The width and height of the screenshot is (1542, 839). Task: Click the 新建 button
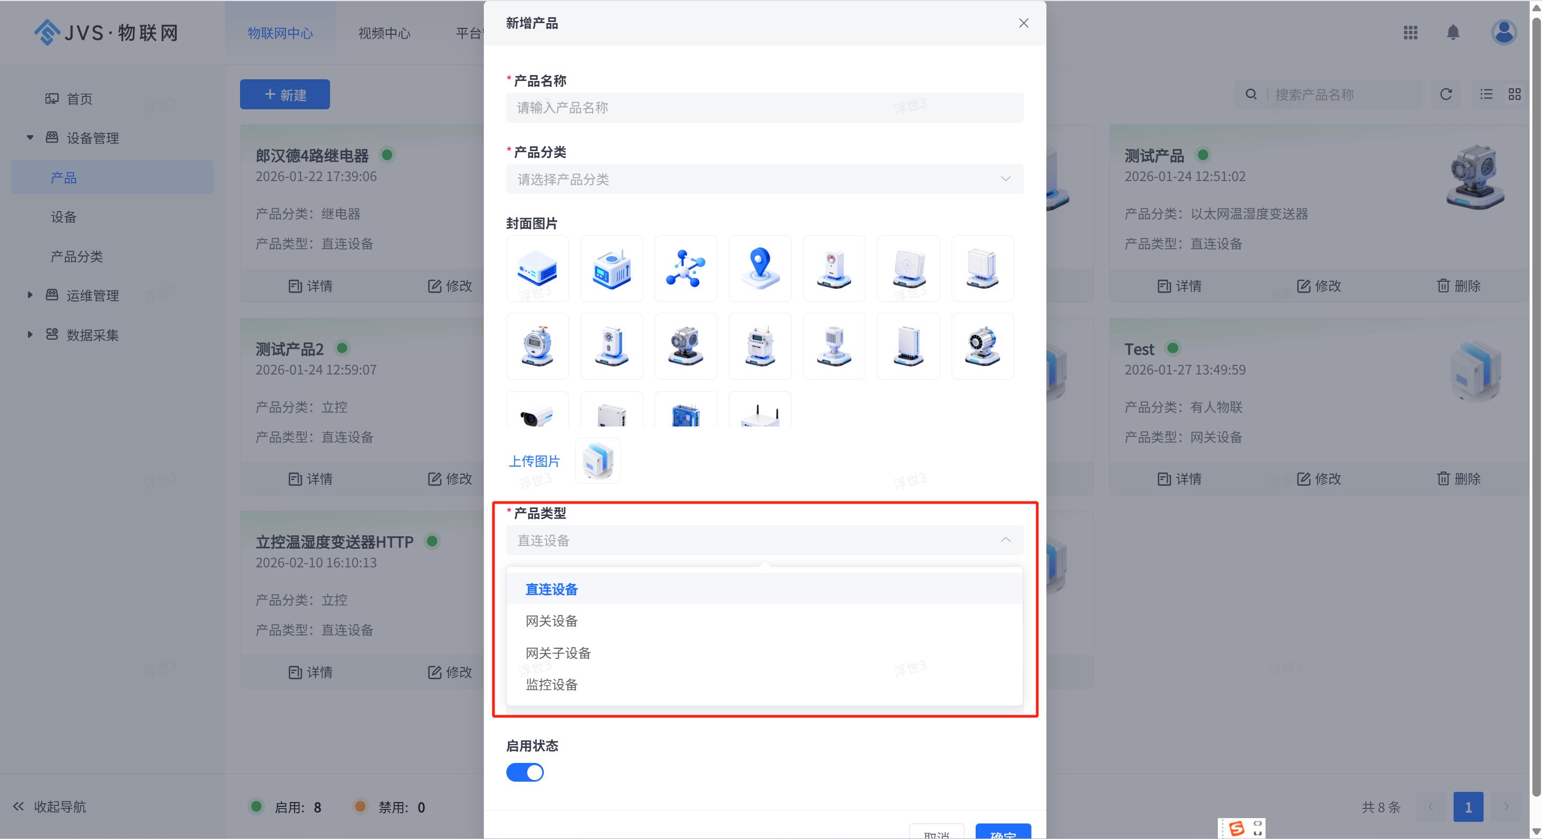[285, 94]
